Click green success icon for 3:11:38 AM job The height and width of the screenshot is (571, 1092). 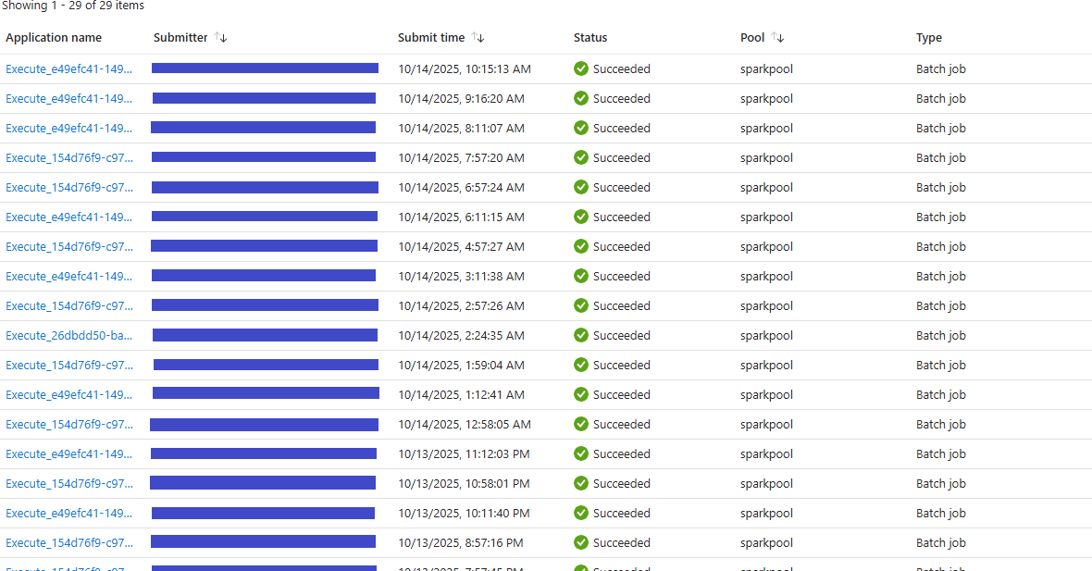pyautogui.click(x=581, y=276)
